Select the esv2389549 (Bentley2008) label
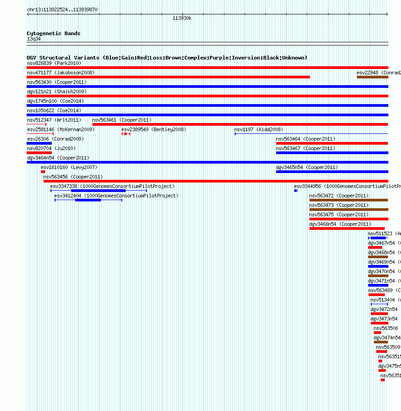Image resolution: width=401 pixels, height=411 pixels. click(x=154, y=129)
